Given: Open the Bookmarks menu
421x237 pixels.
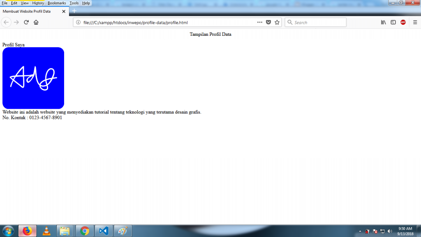Looking at the screenshot, I should click(x=57, y=3).
